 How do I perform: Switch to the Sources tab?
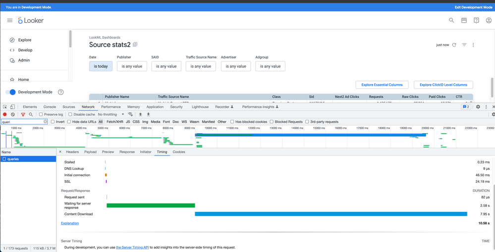coord(69,107)
